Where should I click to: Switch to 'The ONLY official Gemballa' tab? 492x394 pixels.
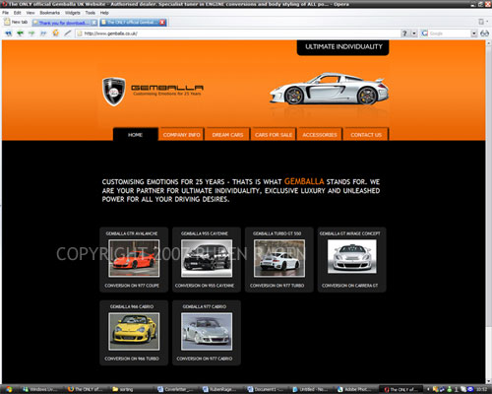click(x=133, y=23)
